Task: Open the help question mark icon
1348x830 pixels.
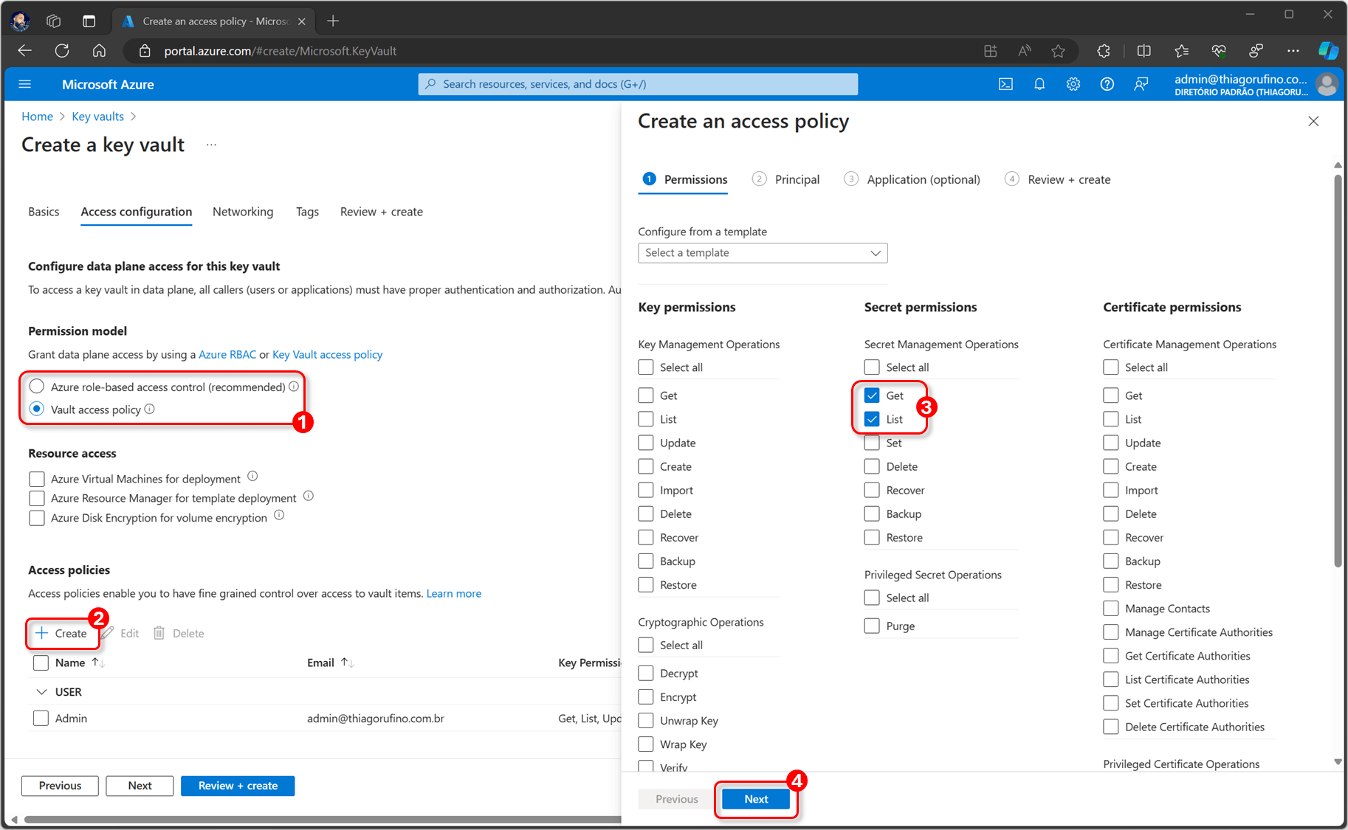Action: click(x=1107, y=84)
